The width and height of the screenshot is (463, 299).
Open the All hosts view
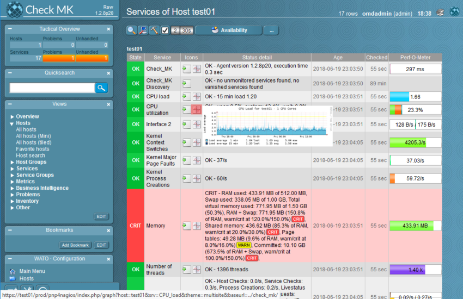point(26,129)
